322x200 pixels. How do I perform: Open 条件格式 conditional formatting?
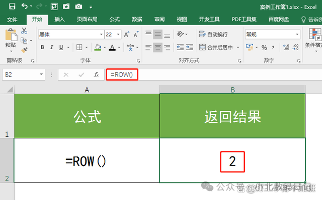tap(313, 40)
